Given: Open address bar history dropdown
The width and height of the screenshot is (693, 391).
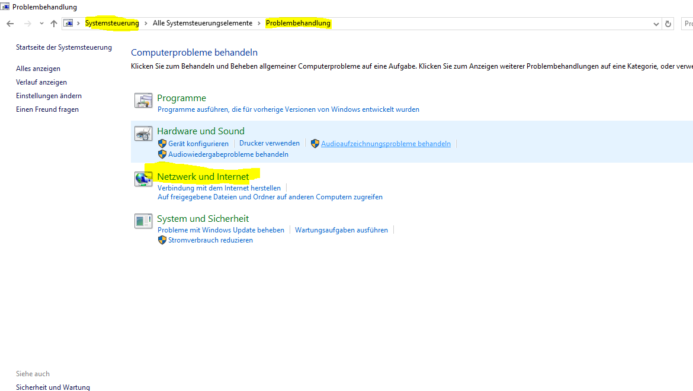Looking at the screenshot, I should (x=656, y=24).
